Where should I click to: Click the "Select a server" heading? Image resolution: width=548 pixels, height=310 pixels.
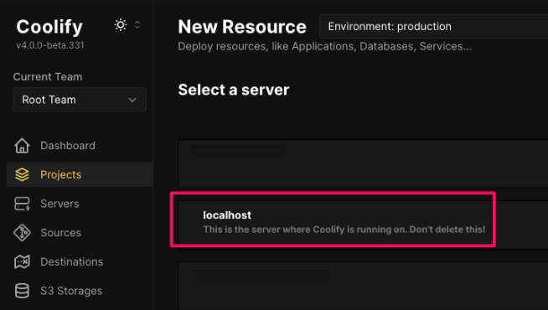click(x=234, y=90)
